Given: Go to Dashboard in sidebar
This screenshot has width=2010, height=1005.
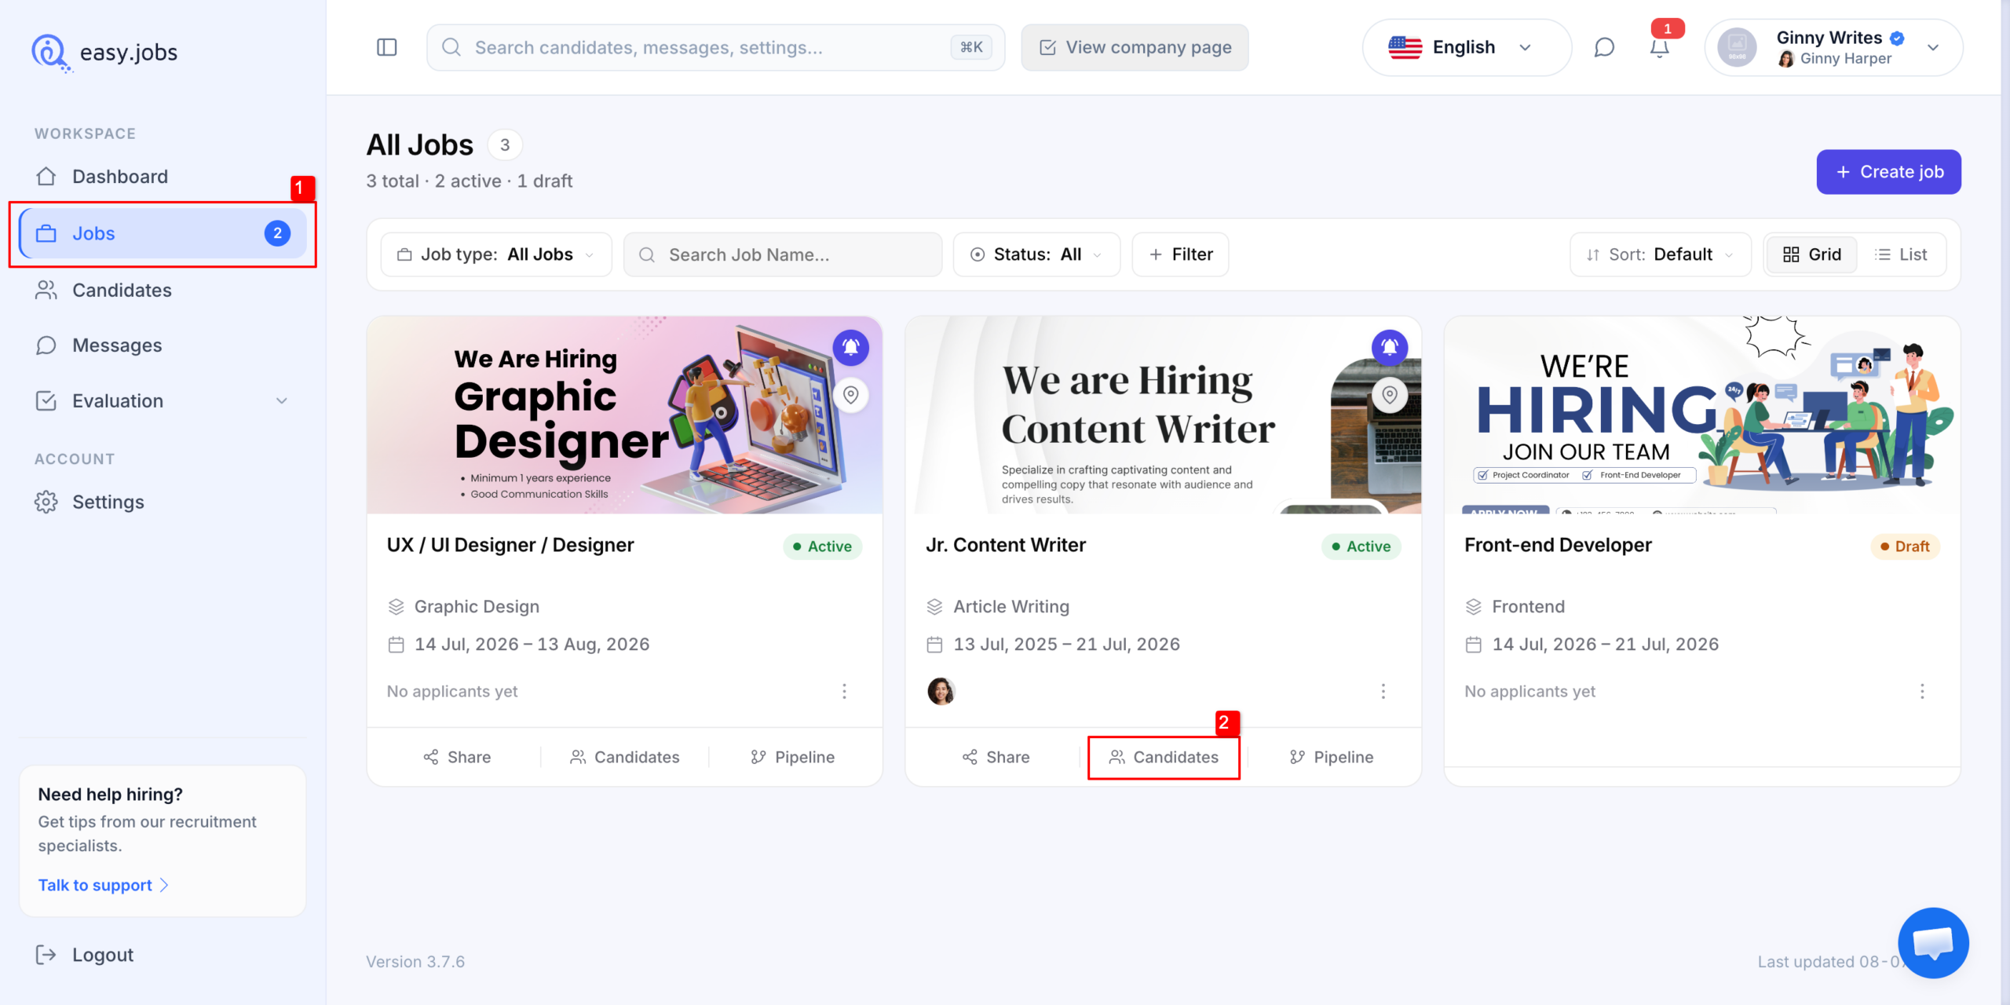Looking at the screenshot, I should click(x=163, y=177).
